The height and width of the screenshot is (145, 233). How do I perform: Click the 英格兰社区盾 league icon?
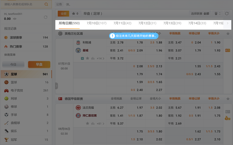coord(60,34)
